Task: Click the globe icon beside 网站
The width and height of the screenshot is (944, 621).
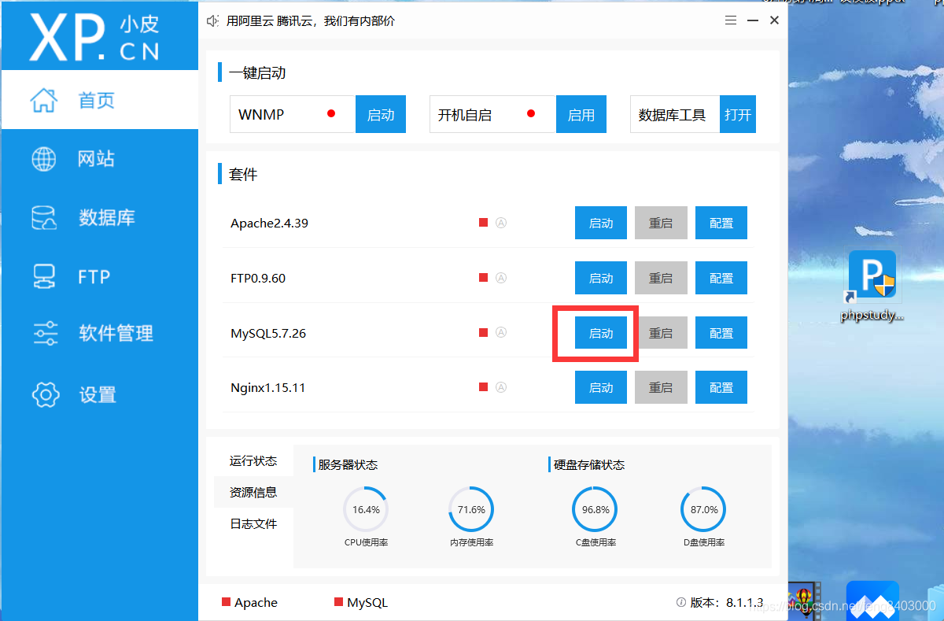Action: click(x=44, y=159)
